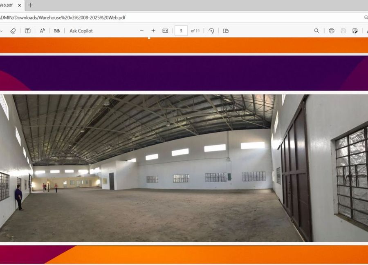Viewport: 368px width, 265px height.
Task: Open Find in PDF search
Action: pyautogui.click(x=316, y=31)
